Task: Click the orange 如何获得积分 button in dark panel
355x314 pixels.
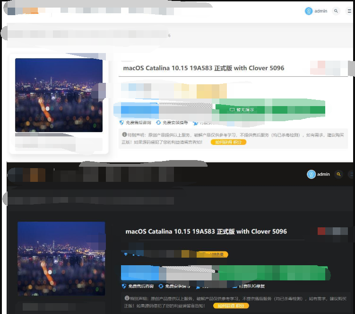Action: (x=231, y=306)
